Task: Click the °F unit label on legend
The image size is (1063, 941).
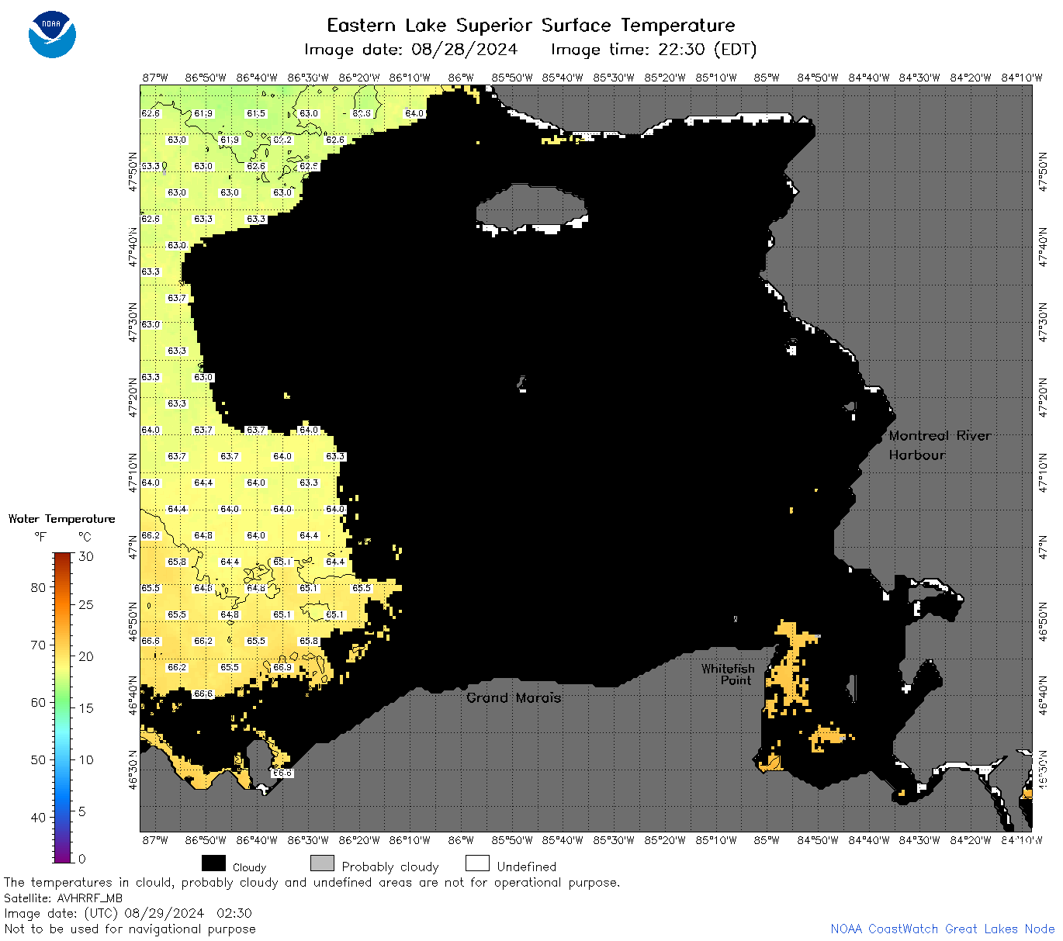Action: [x=40, y=537]
